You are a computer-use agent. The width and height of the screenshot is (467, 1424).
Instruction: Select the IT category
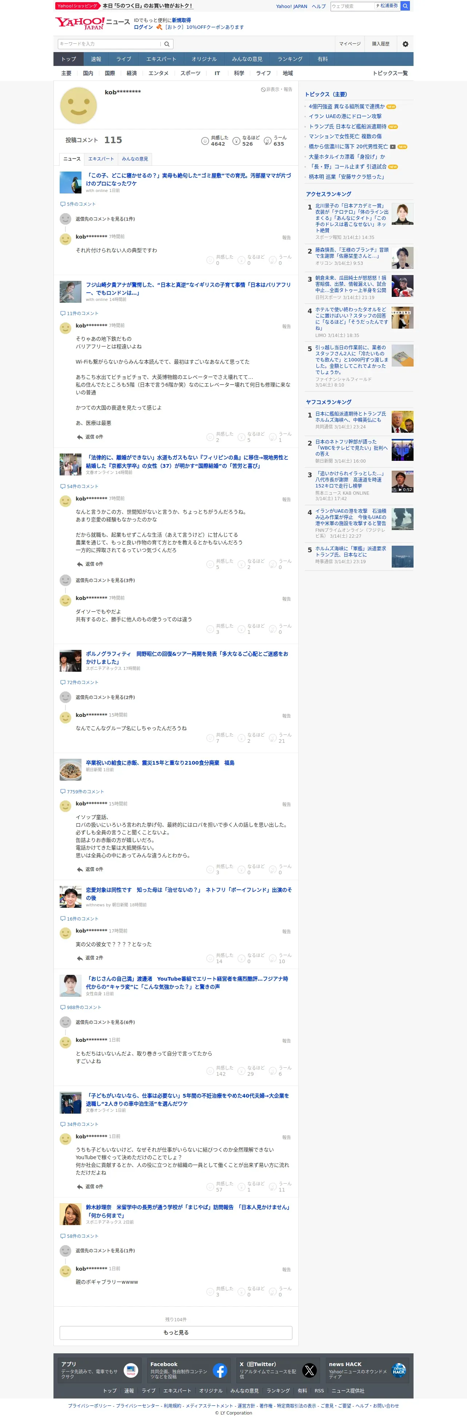pos(217,73)
